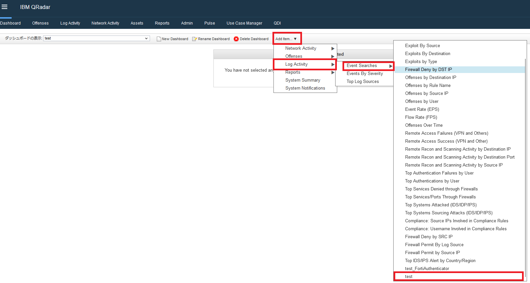Click the red Delete Dashboard icon
This screenshot has height=283, width=530.
[236, 39]
